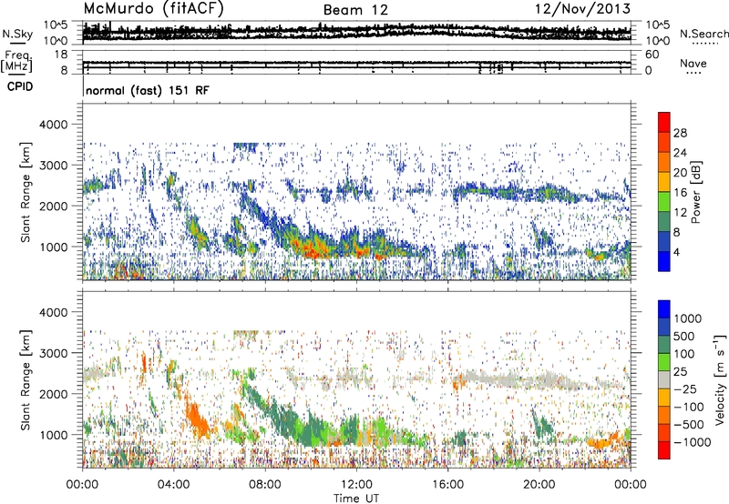Click '4000' on the power panel range axis
Viewport: 729px width, 504px height.
coord(54,125)
